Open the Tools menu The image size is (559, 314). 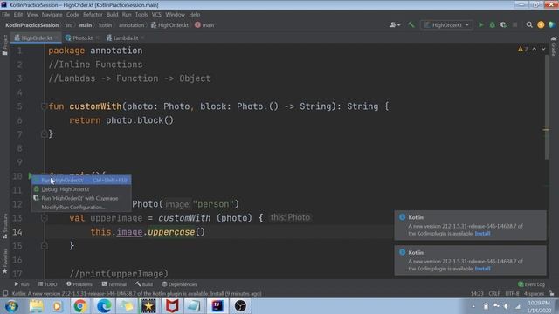pyautogui.click(x=141, y=15)
